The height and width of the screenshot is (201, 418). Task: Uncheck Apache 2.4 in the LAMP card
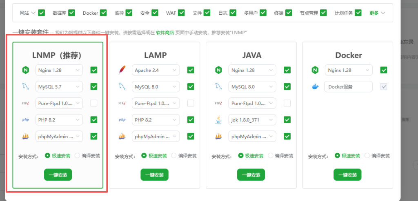[x=191, y=70]
